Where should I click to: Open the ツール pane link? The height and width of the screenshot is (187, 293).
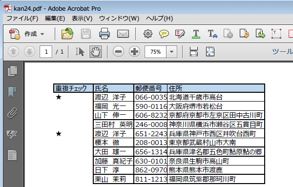click(x=283, y=52)
